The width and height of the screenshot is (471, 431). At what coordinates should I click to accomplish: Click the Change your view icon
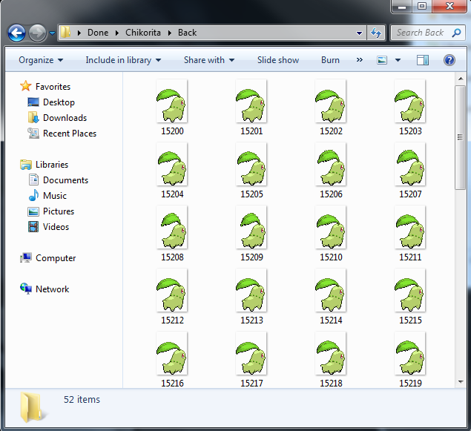click(382, 60)
